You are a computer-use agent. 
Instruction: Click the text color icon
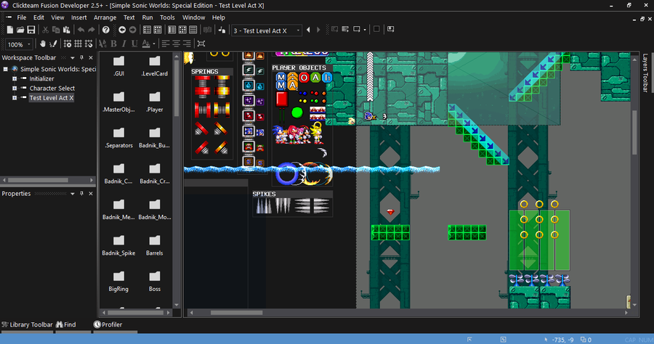145,44
